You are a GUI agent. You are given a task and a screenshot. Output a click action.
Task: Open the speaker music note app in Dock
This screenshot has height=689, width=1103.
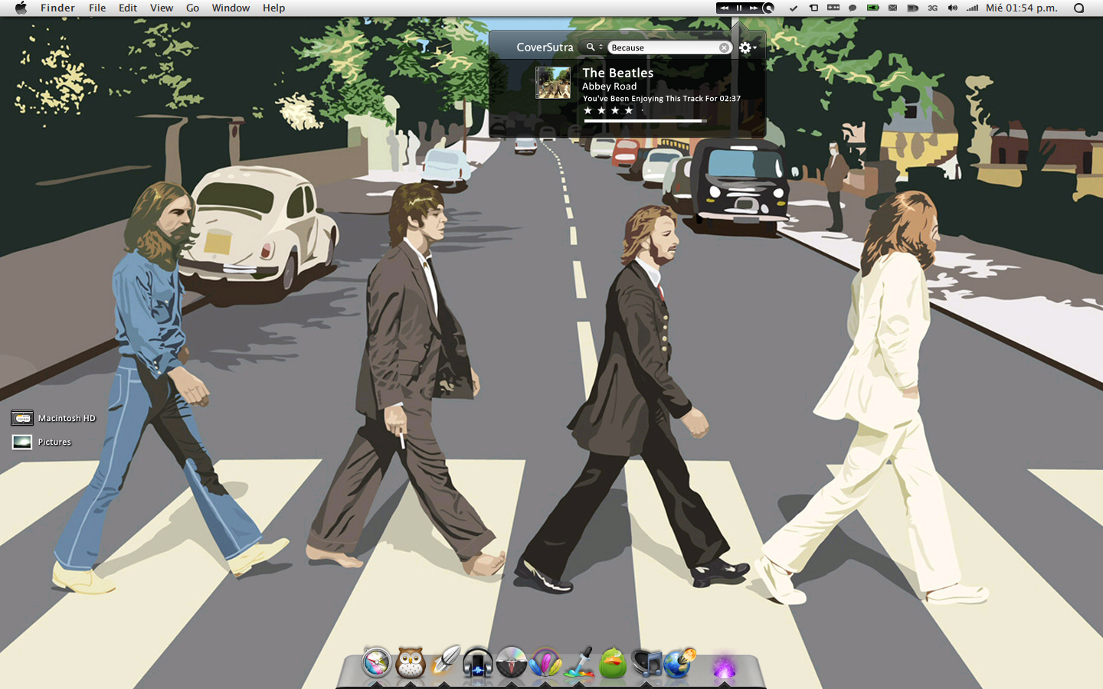point(646,662)
